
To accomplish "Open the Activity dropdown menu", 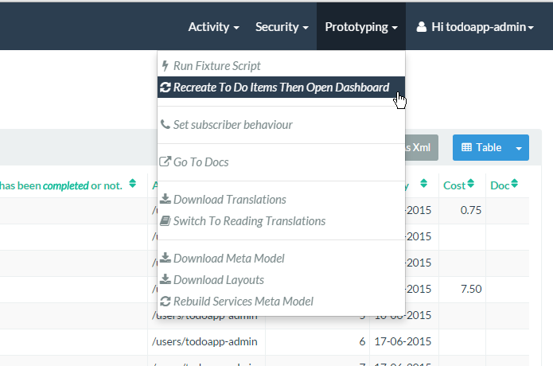I will pyautogui.click(x=213, y=27).
